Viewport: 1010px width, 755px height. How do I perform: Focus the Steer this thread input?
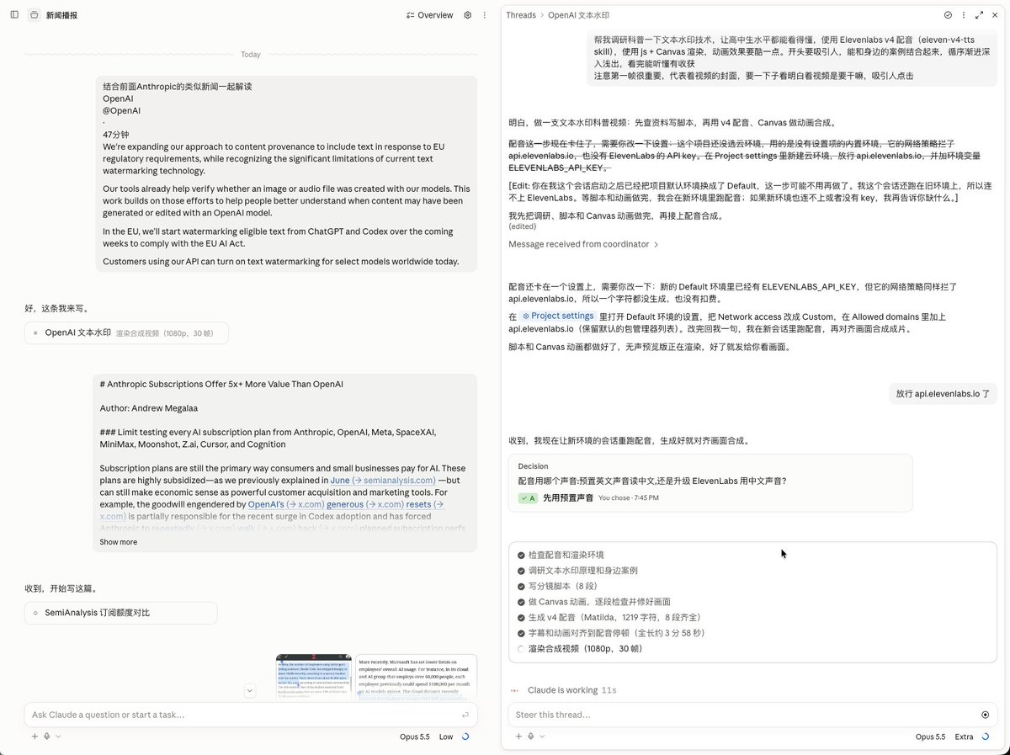(x=741, y=715)
